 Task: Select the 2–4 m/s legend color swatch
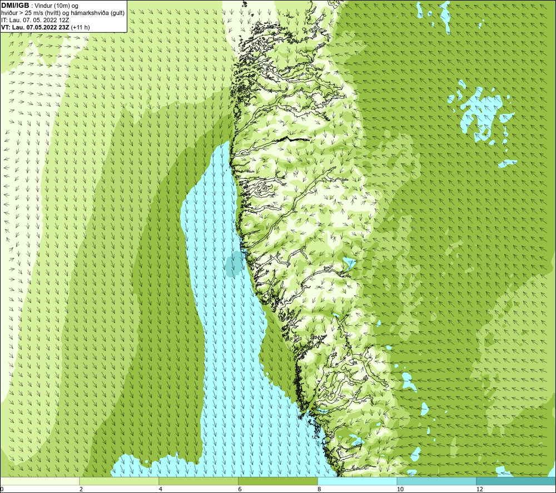[x=119, y=481]
